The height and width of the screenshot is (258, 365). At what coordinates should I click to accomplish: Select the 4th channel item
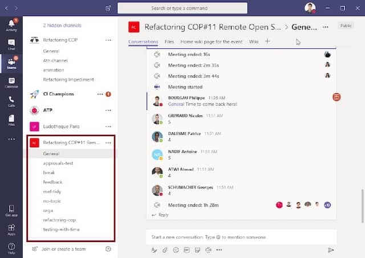(55, 61)
